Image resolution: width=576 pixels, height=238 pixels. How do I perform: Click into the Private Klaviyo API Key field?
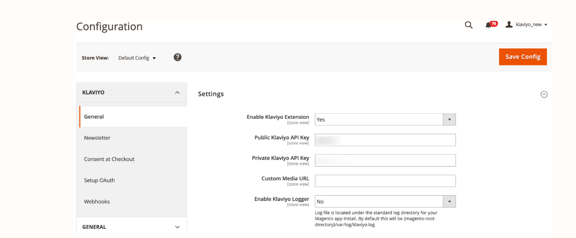385,160
